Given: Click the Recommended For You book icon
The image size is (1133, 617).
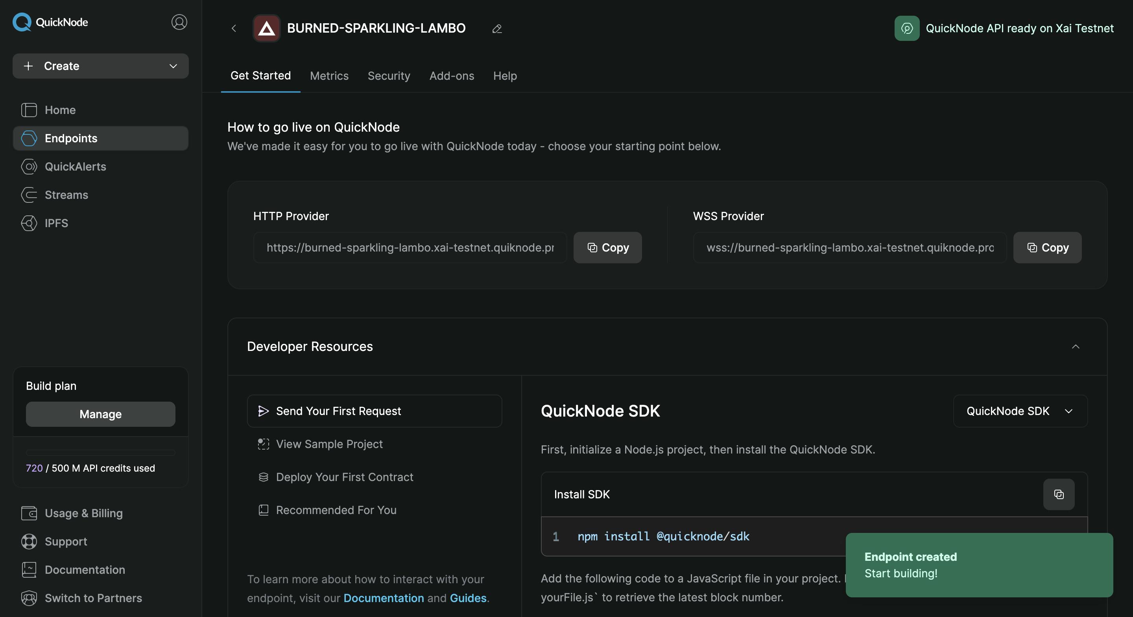Looking at the screenshot, I should tap(263, 510).
